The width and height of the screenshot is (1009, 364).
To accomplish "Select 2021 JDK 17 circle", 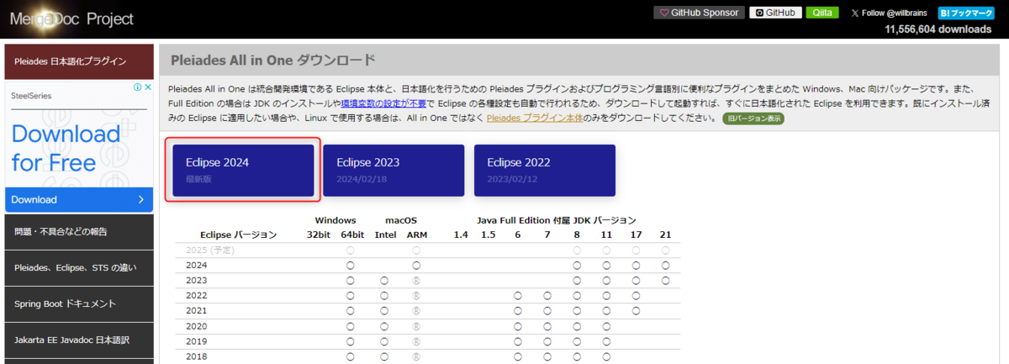I will [x=636, y=311].
